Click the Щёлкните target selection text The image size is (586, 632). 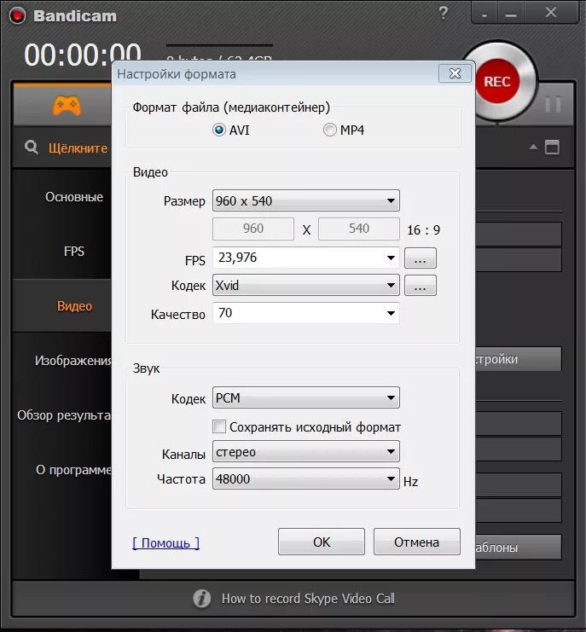78,148
